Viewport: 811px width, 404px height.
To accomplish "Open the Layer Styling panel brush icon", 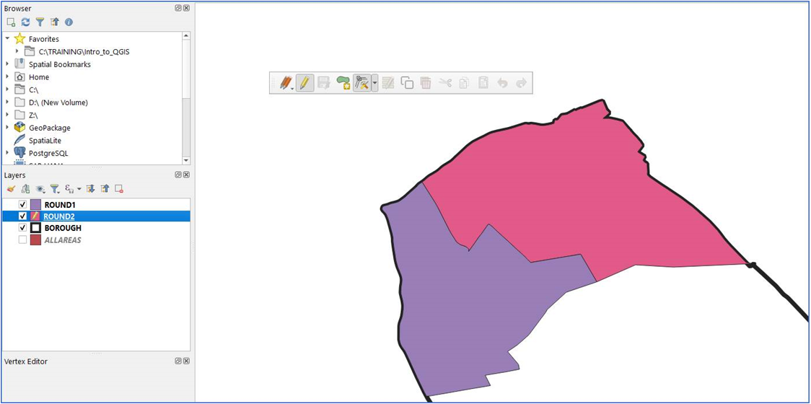I will click(11, 189).
